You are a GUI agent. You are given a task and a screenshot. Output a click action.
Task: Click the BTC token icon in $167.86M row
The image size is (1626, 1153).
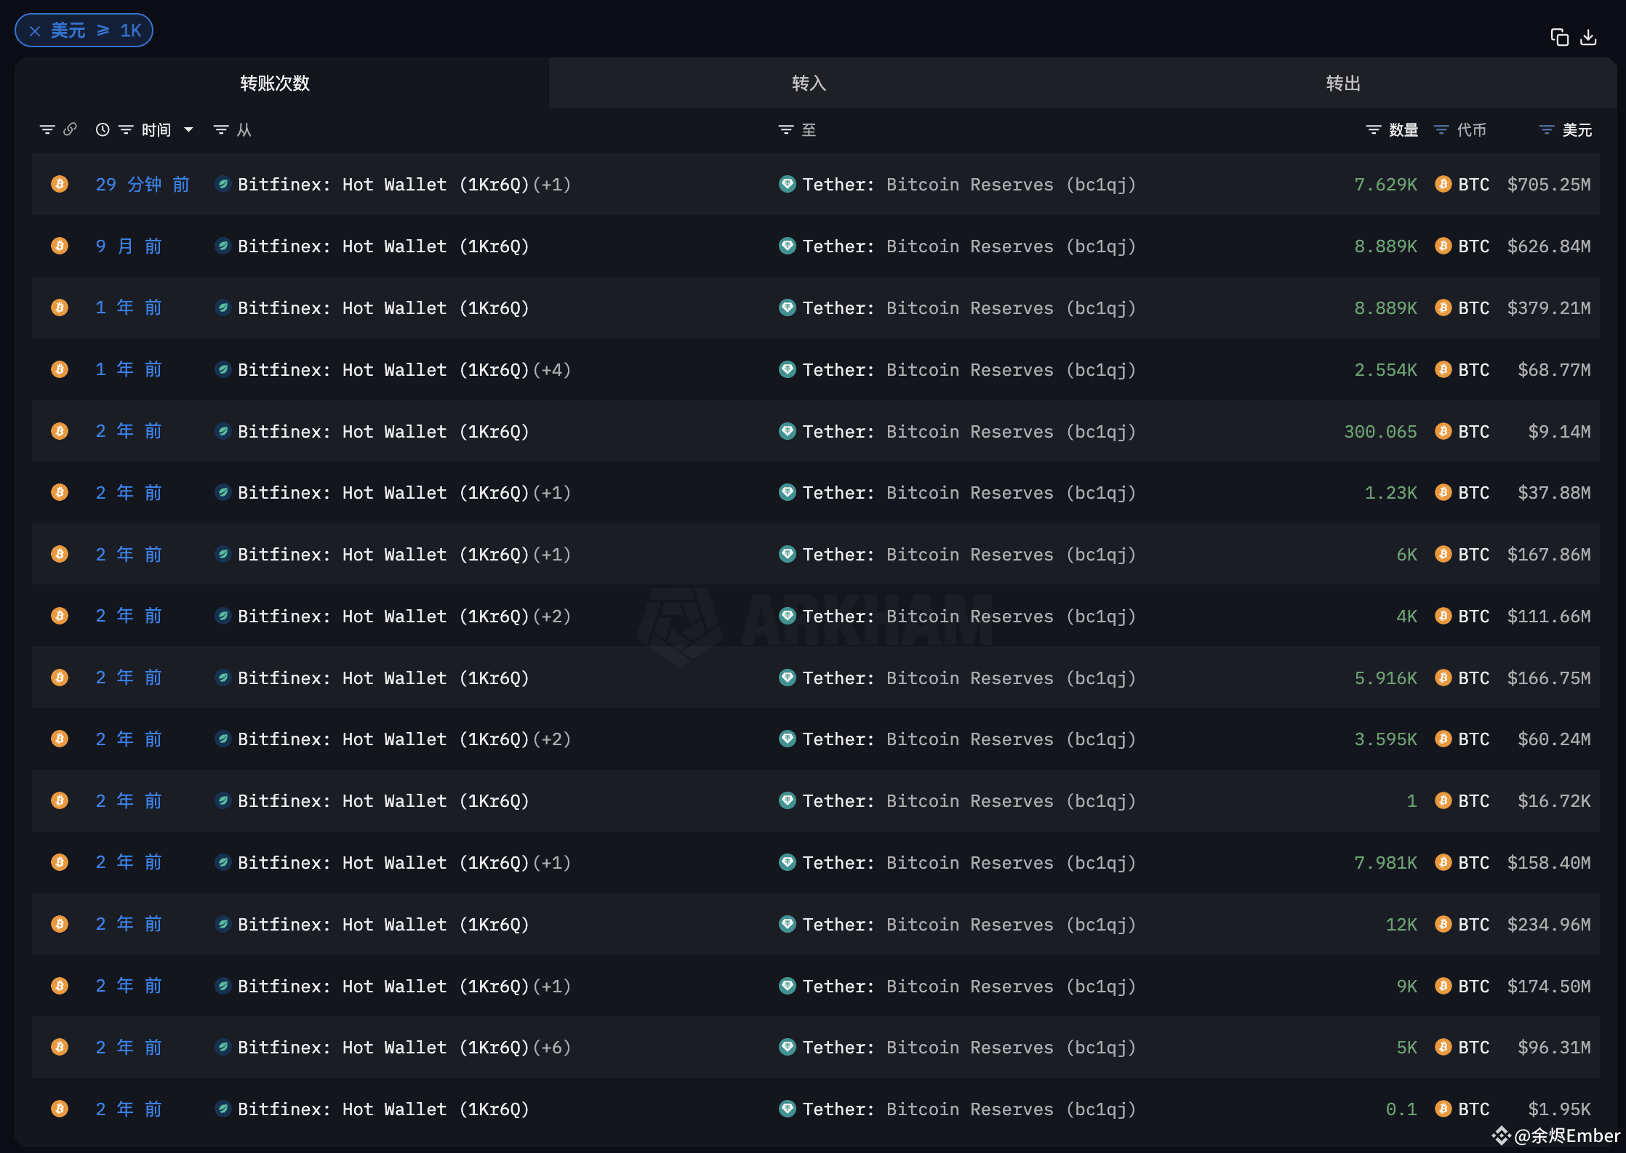click(1443, 554)
